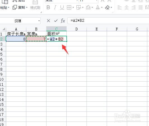Screen dimensions: 149x126
Task: Click cell C1 面积m²
Action: click(56, 34)
